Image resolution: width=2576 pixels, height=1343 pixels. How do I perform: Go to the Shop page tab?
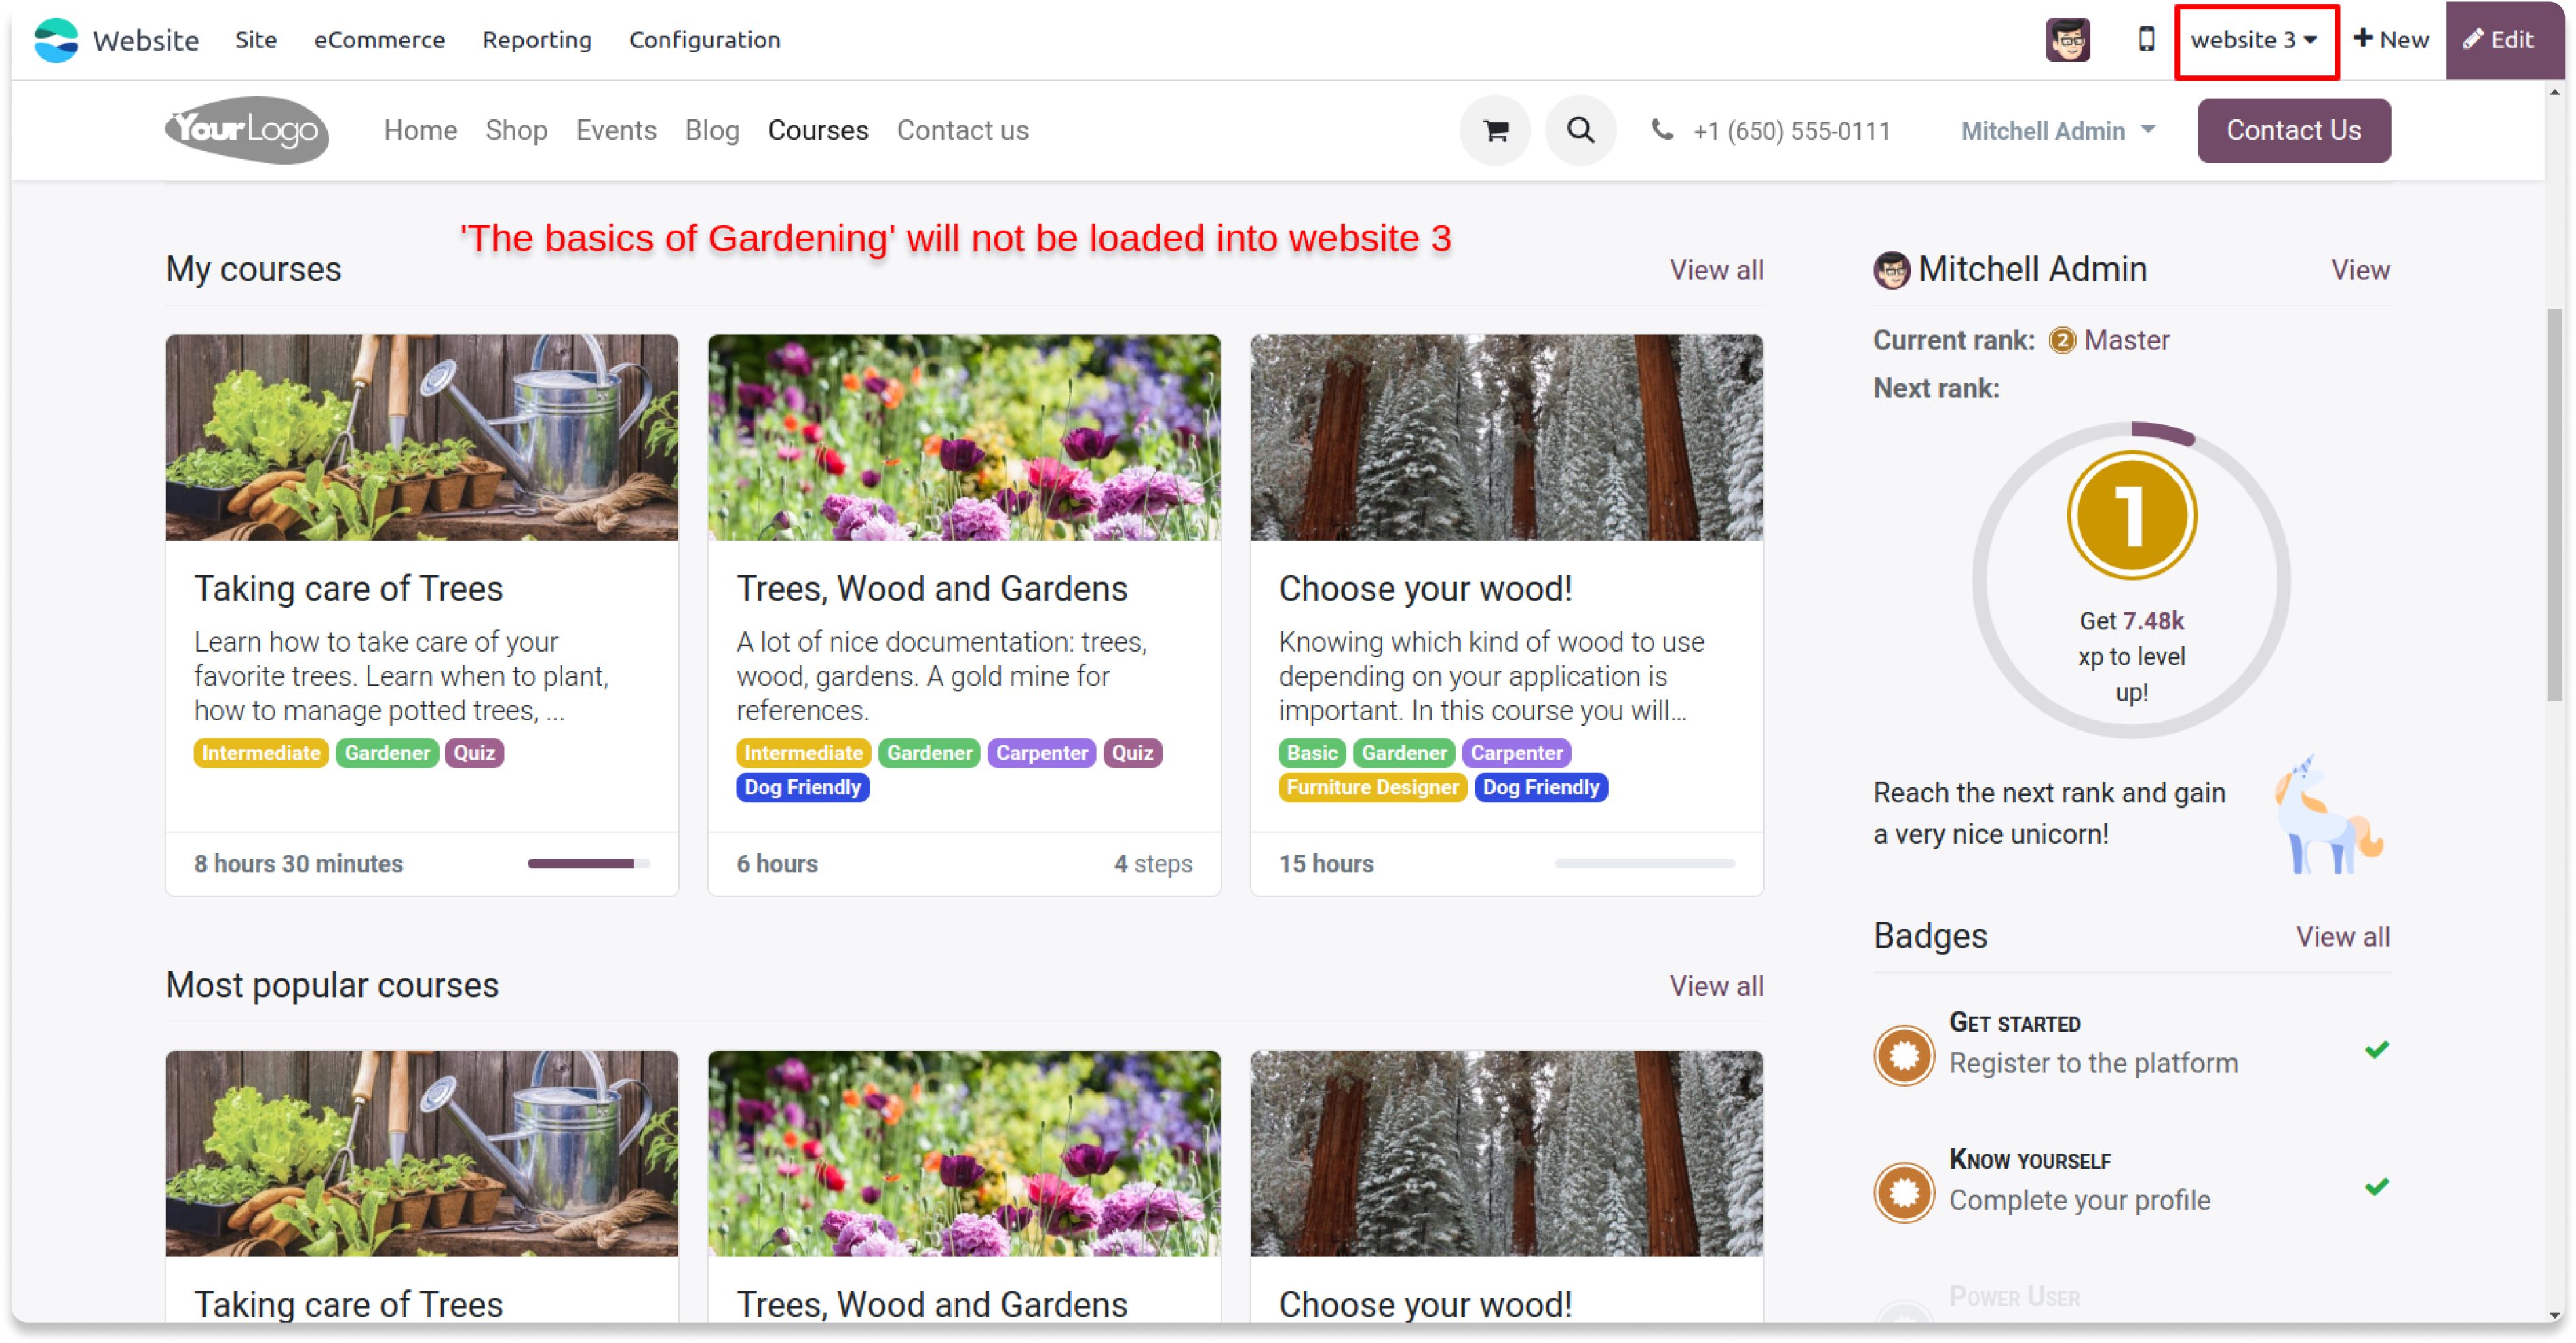pos(516,131)
